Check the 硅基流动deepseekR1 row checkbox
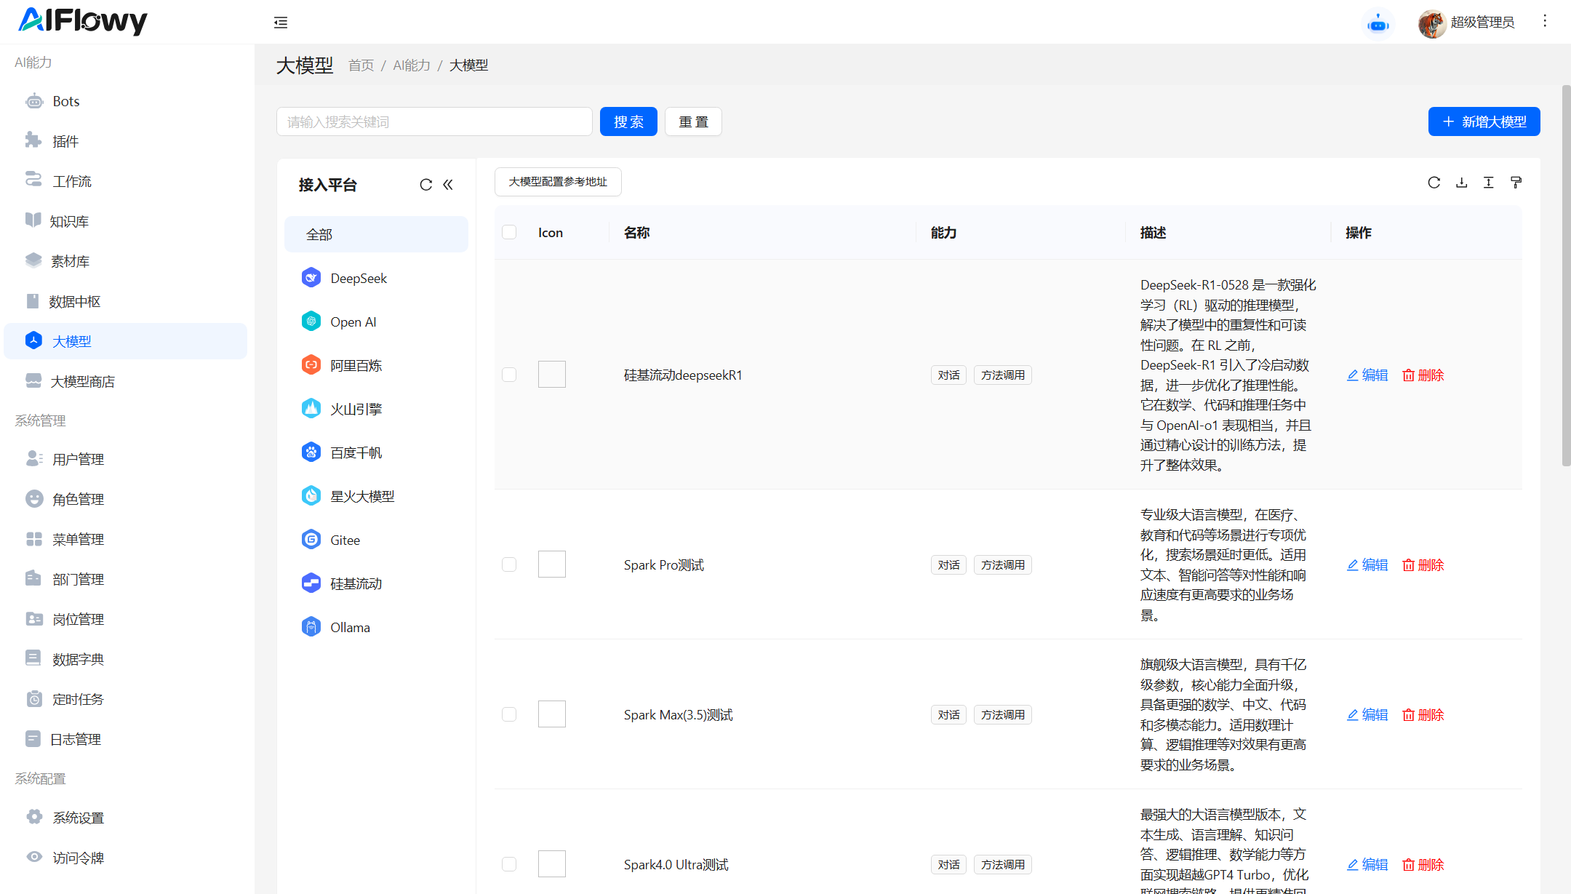The image size is (1571, 894). tap(509, 375)
